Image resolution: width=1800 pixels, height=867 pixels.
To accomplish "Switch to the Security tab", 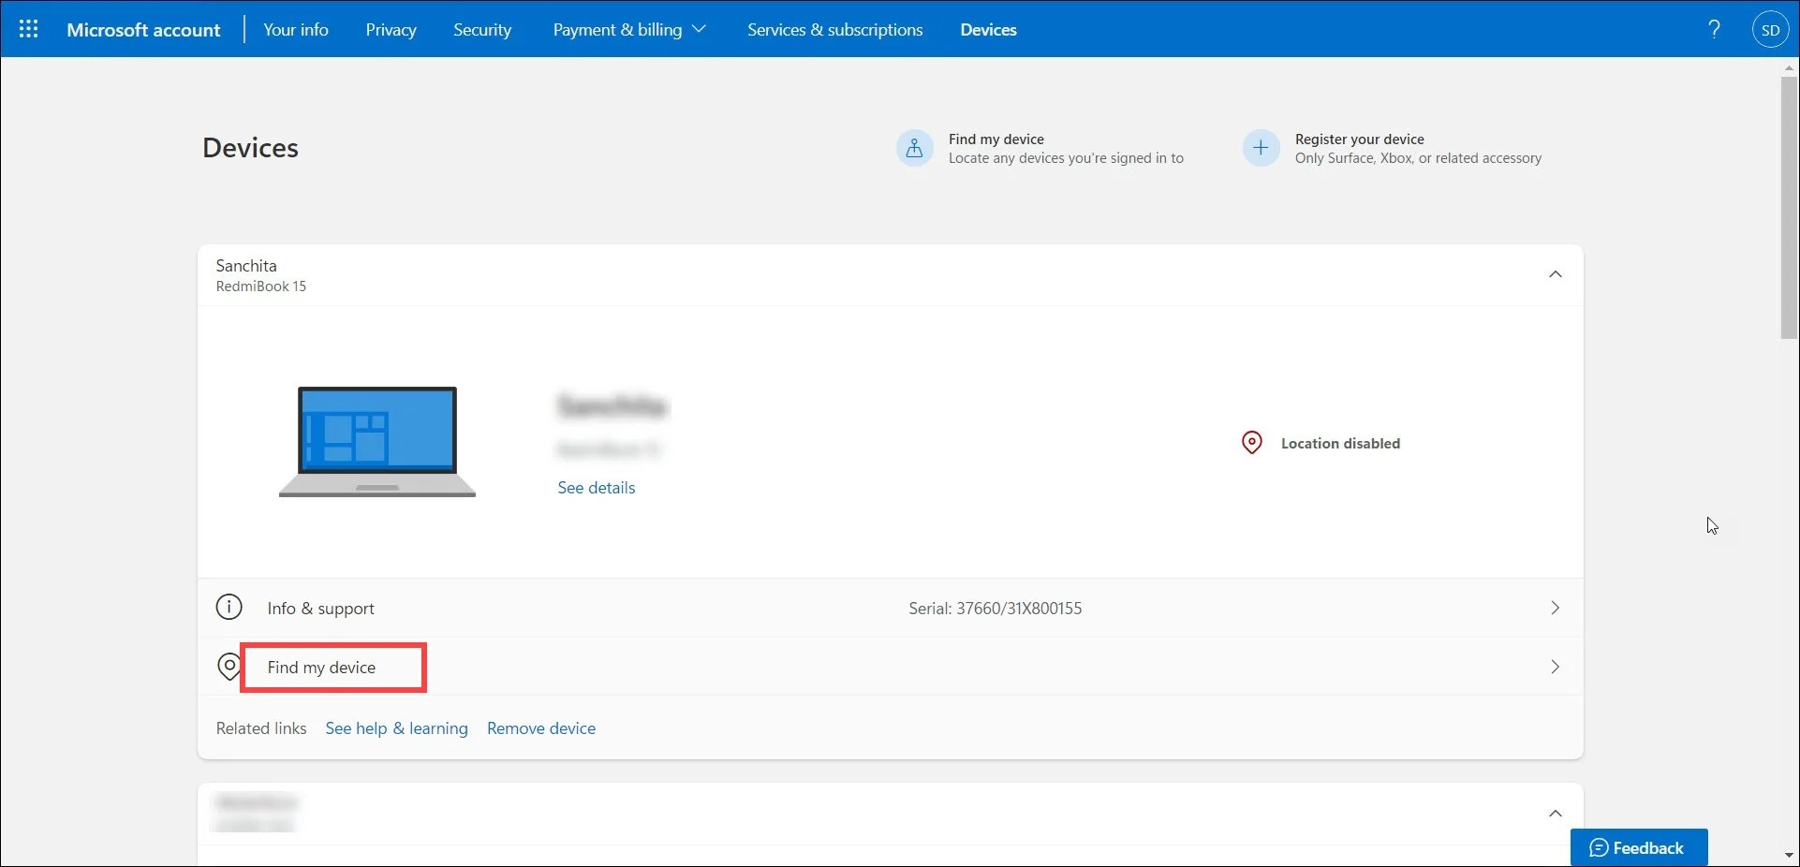I will coord(482,30).
